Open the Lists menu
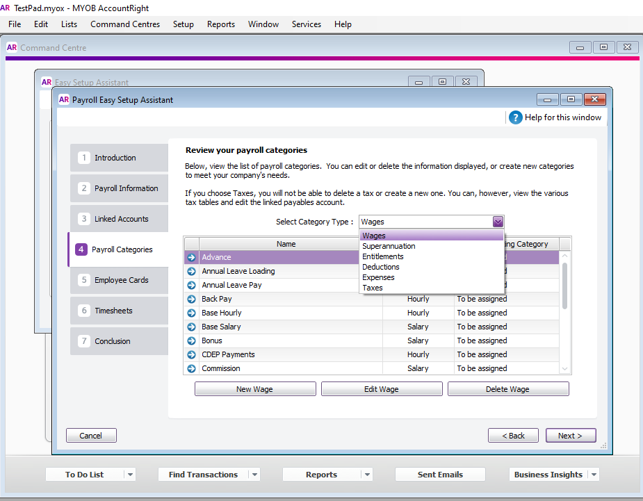This screenshot has width=643, height=501. (x=69, y=24)
